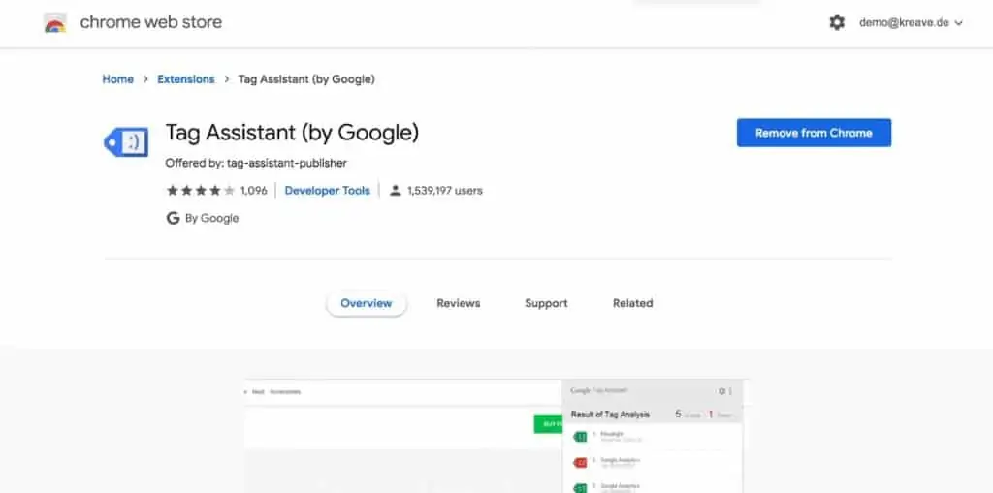Screen dimensions: 993x493
Task: Click the Remove from Chrome button
Action: tap(814, 133)
